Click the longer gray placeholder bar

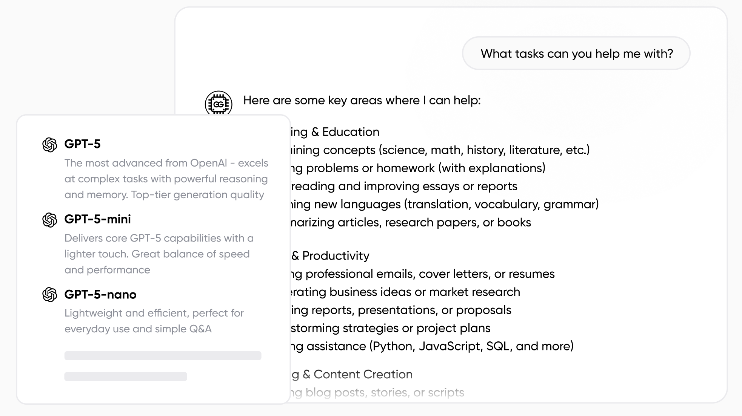tap(163, 356)
